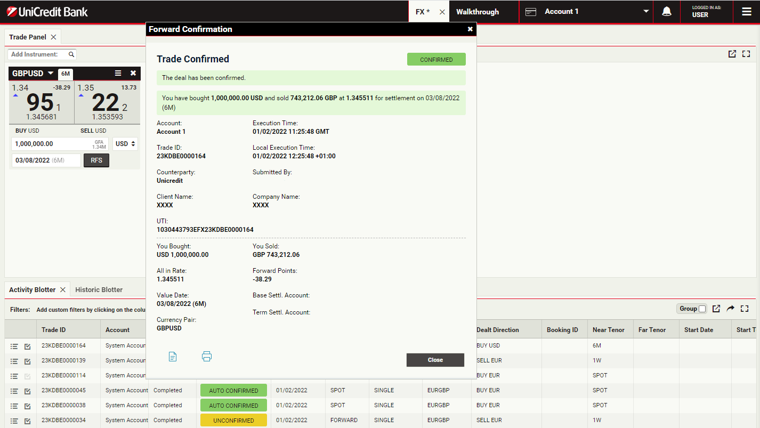The height and width of the screenshot is (428, 760).
Task: Expand Trade Panel to fullscreen
Action: coord(746,54)
